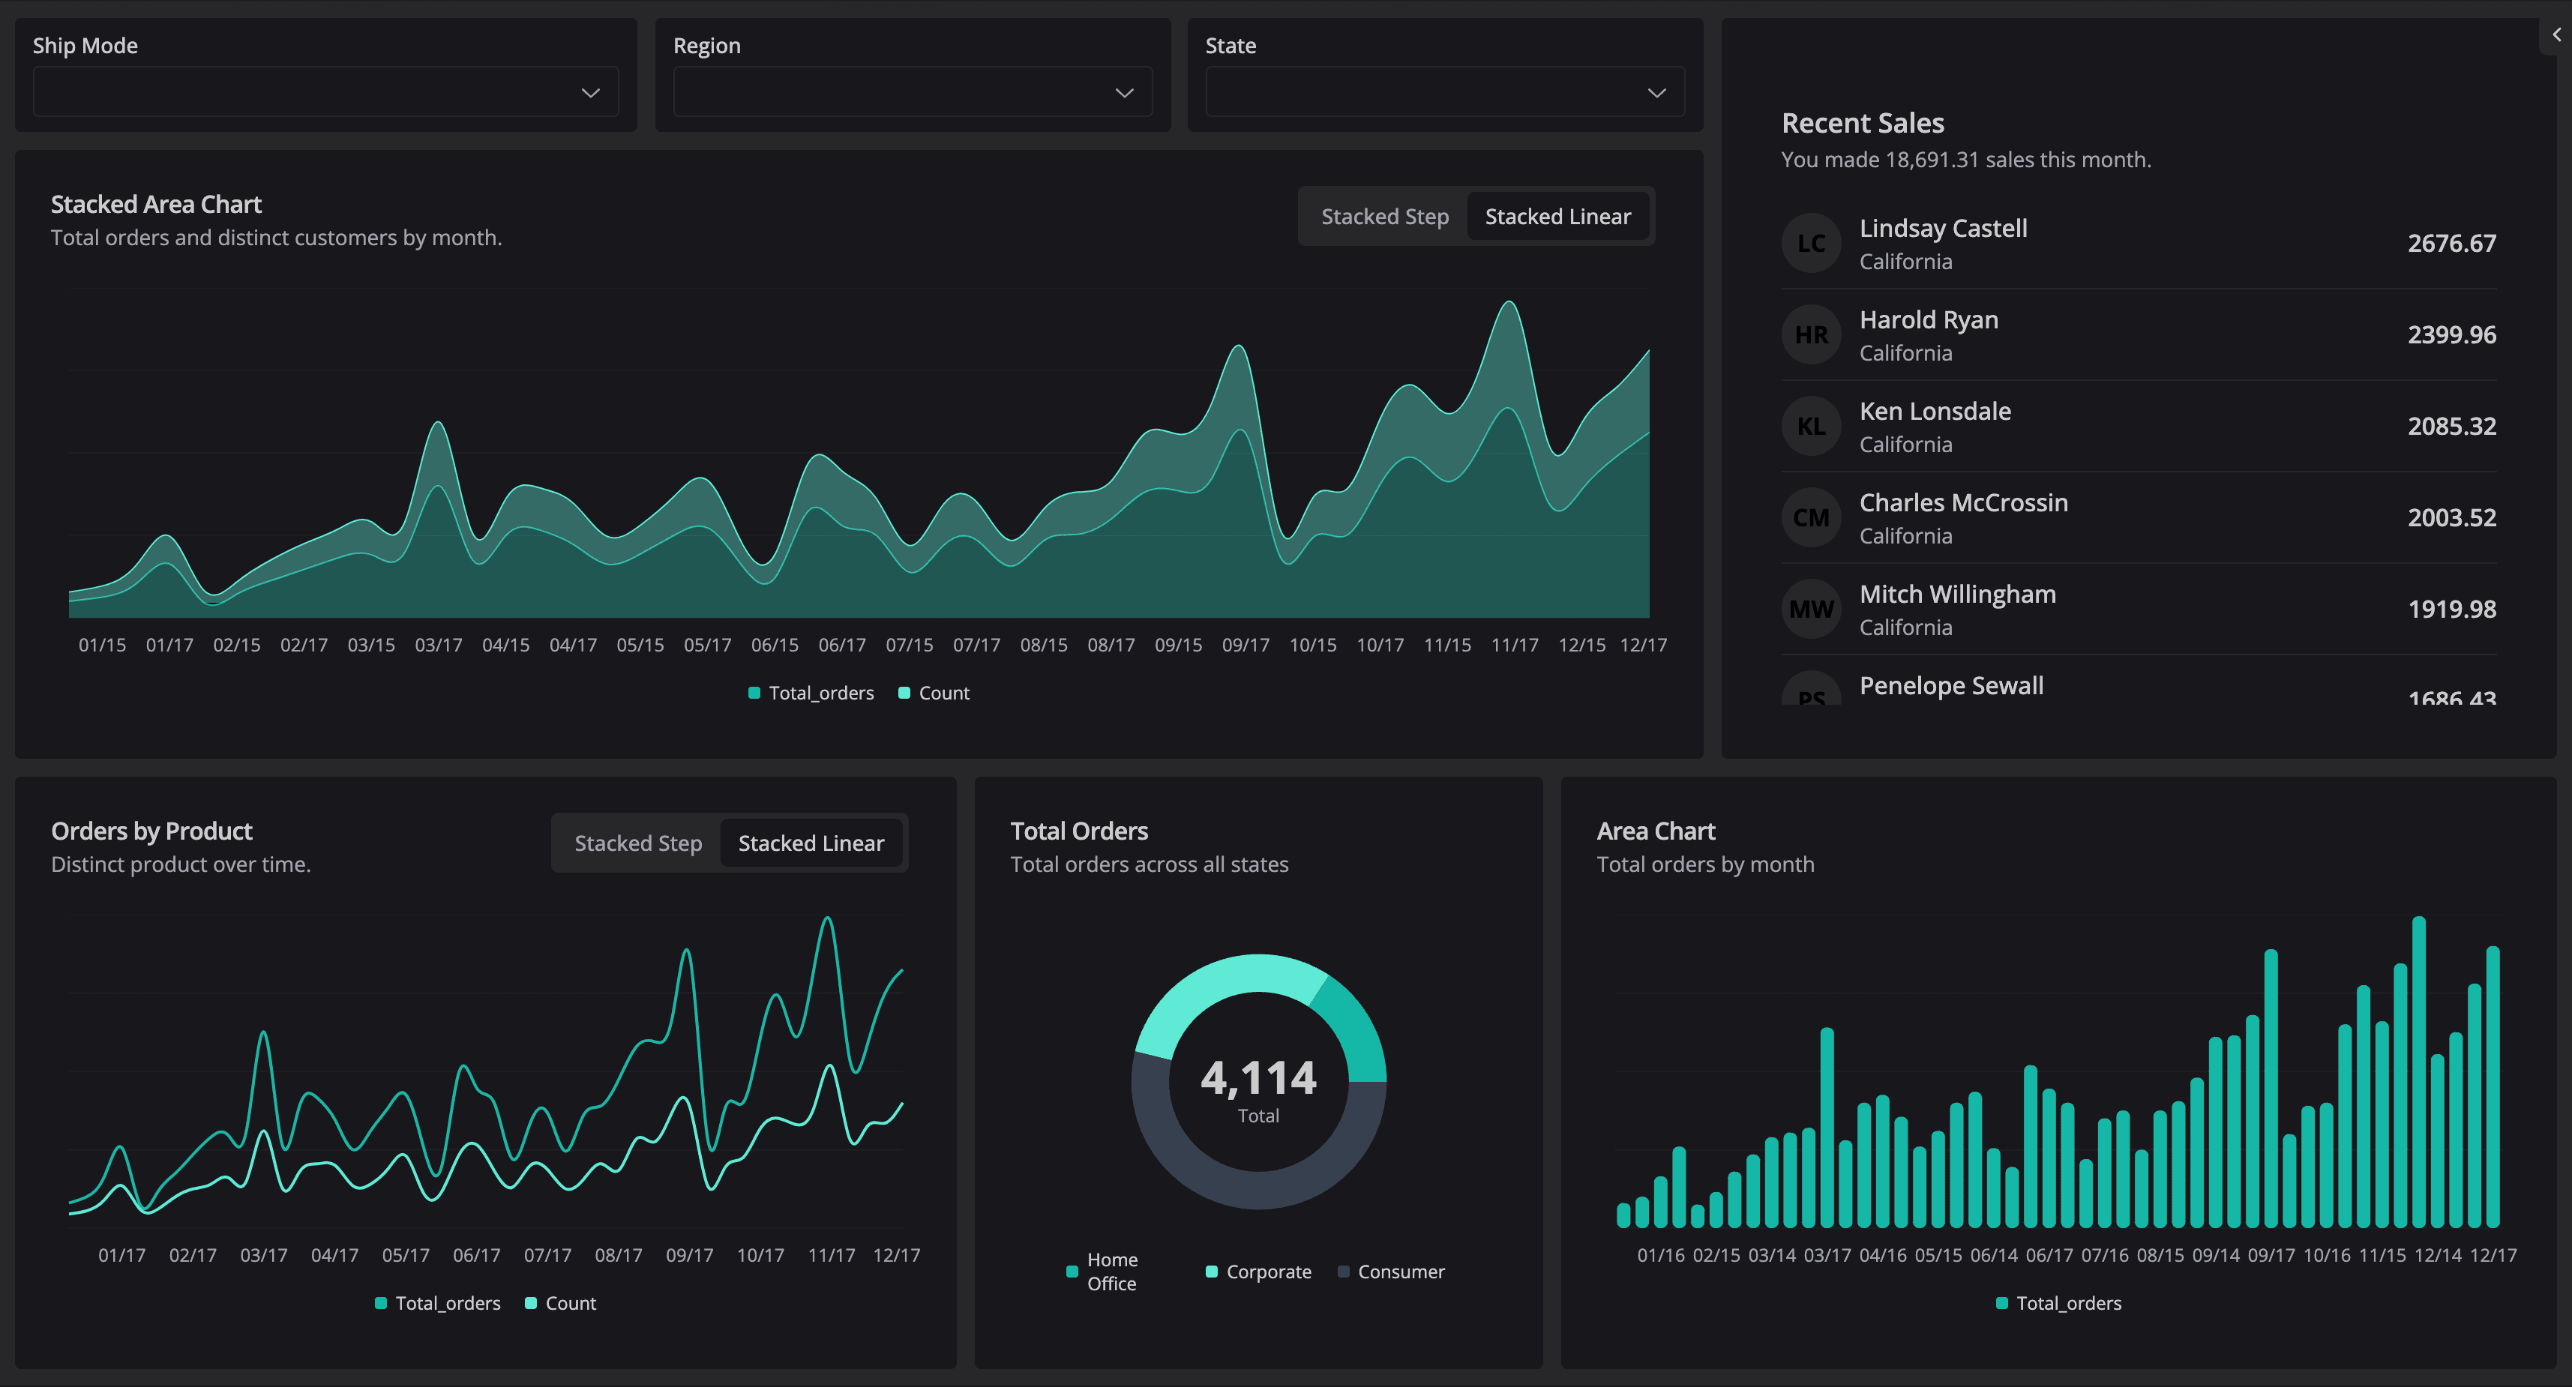
Task: Click the Total Orders card title
Action: (x=1078, y=831)
